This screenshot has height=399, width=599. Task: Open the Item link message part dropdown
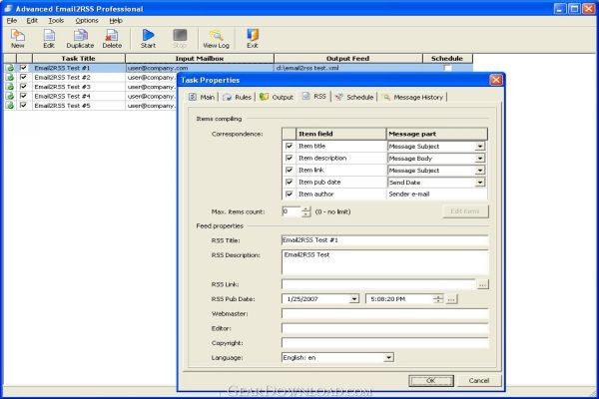pos(480,171)
